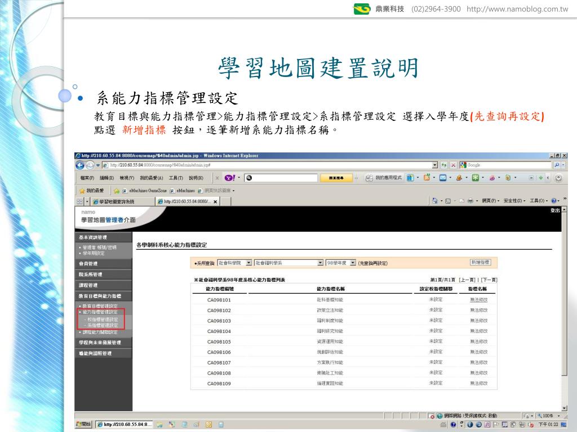Click the green asterisk icon in Yahoo toolbar
Image resolution: width=577 pixels, height=432 pixels.
tap(476, 178)
